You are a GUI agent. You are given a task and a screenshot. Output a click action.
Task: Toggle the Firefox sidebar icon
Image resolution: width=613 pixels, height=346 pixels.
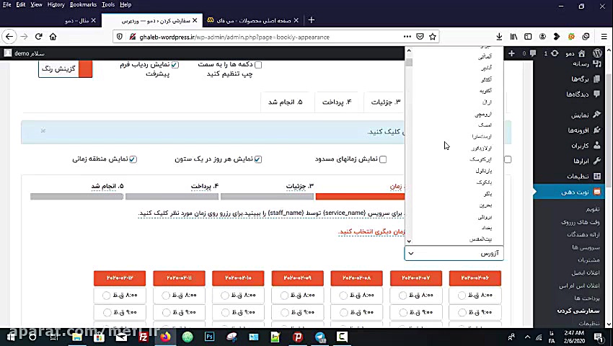pos(528,37)
